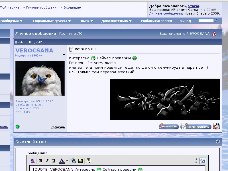
Task: Click inside the quick reply message text area
Action: [x=117, y=168]
